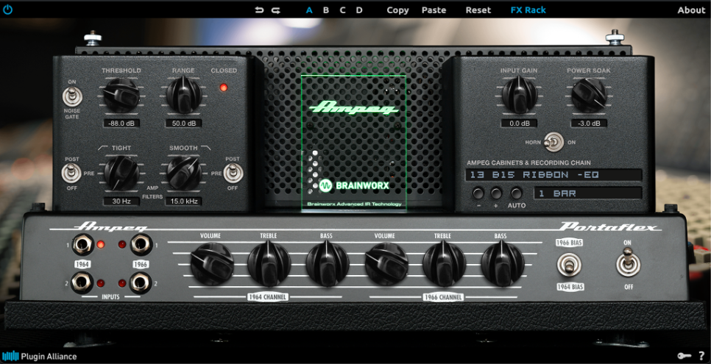
Task: Click the glowing Ampeg logo panel
Action: pos(354,143)
